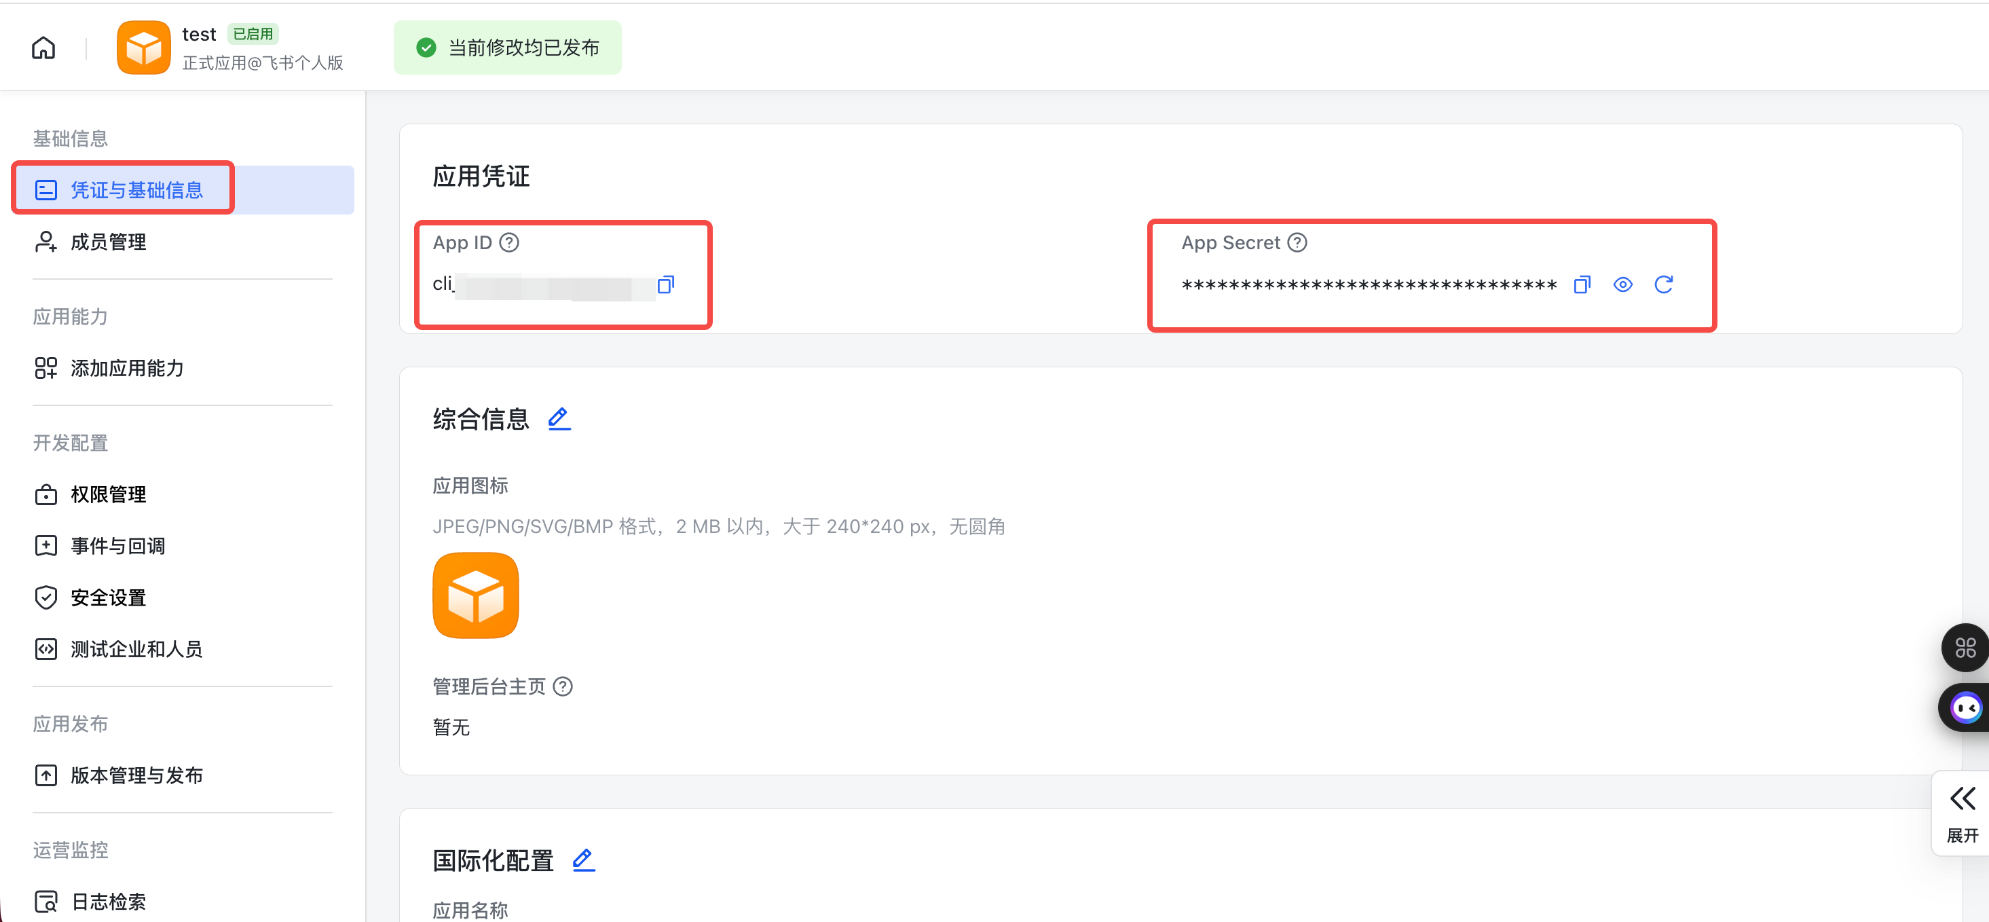The height and width of the screenshot is (922, 1989).
Task: Reveal the hidden App Secret
Action: (1623, 284)
